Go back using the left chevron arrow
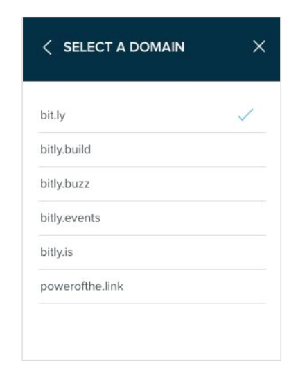Image resolution: width=307 pixels, height=380 pixels. pos(47,47)
